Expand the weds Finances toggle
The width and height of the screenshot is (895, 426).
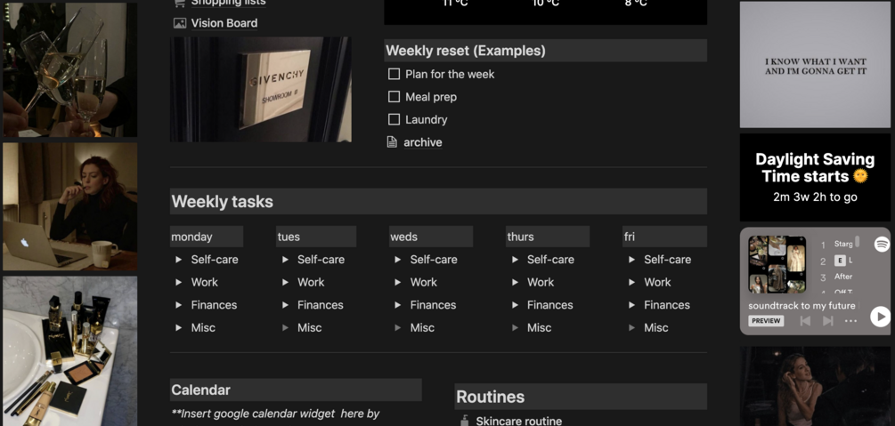[x=398, y=305]
